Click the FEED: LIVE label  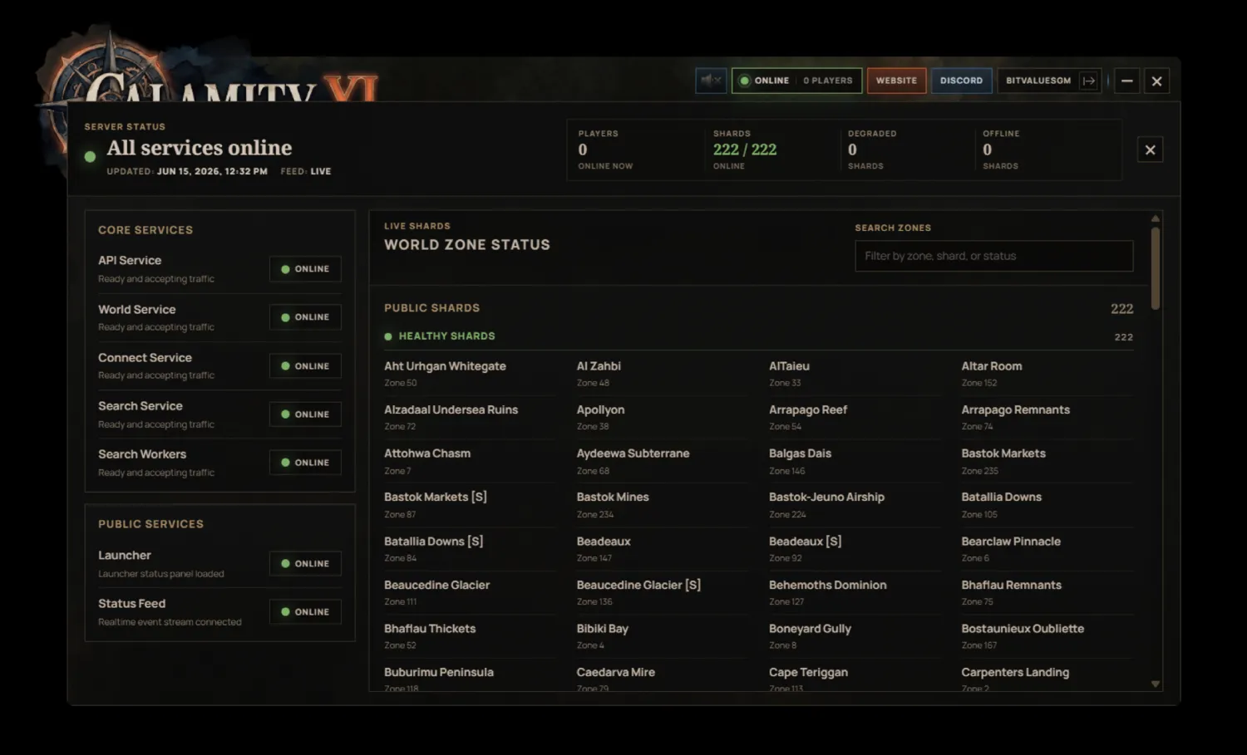pyautogui.click(x=306, y=171)
